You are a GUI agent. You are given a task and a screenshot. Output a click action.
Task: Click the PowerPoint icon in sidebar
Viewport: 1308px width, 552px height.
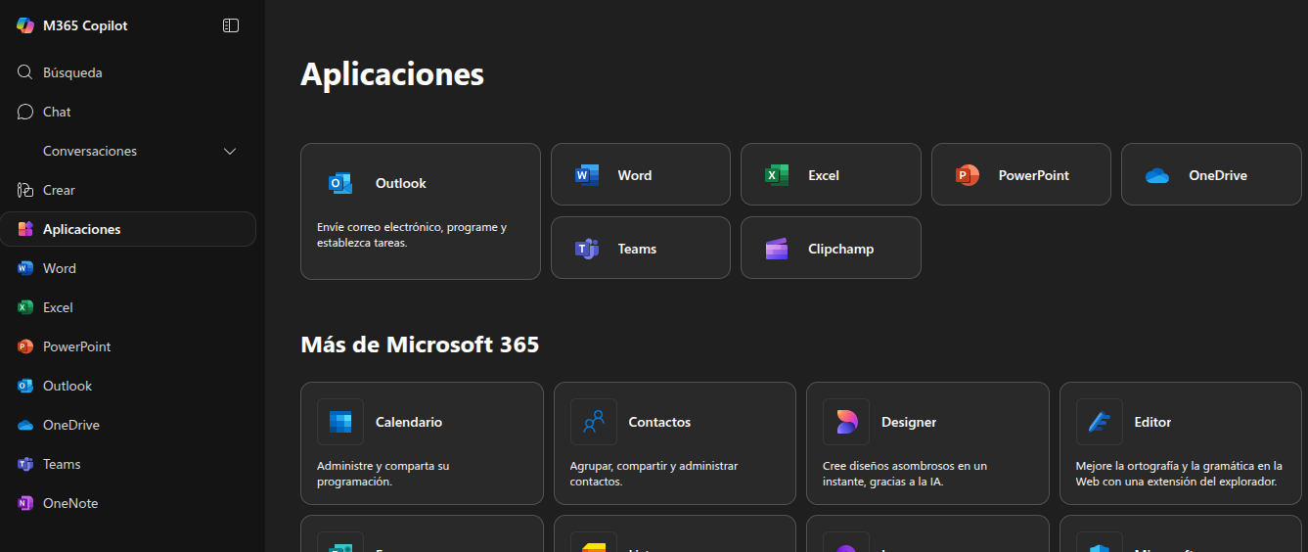coord(25,346)
